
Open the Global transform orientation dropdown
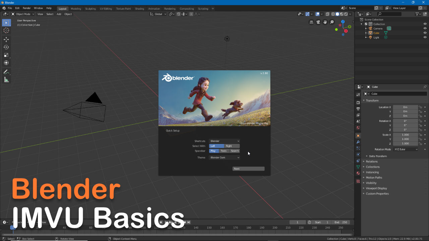coord(158,14)
